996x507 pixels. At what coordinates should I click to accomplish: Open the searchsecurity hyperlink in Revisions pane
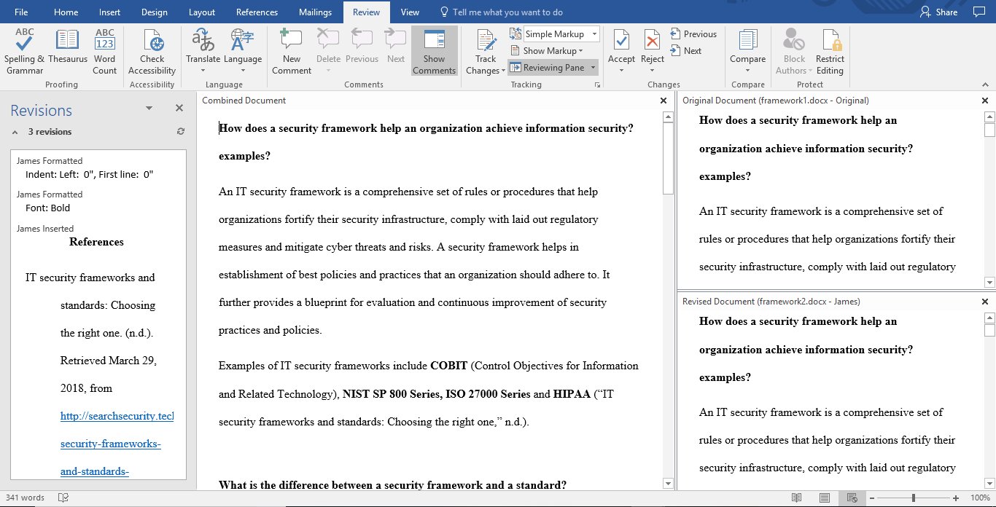[x=117, y=416]
